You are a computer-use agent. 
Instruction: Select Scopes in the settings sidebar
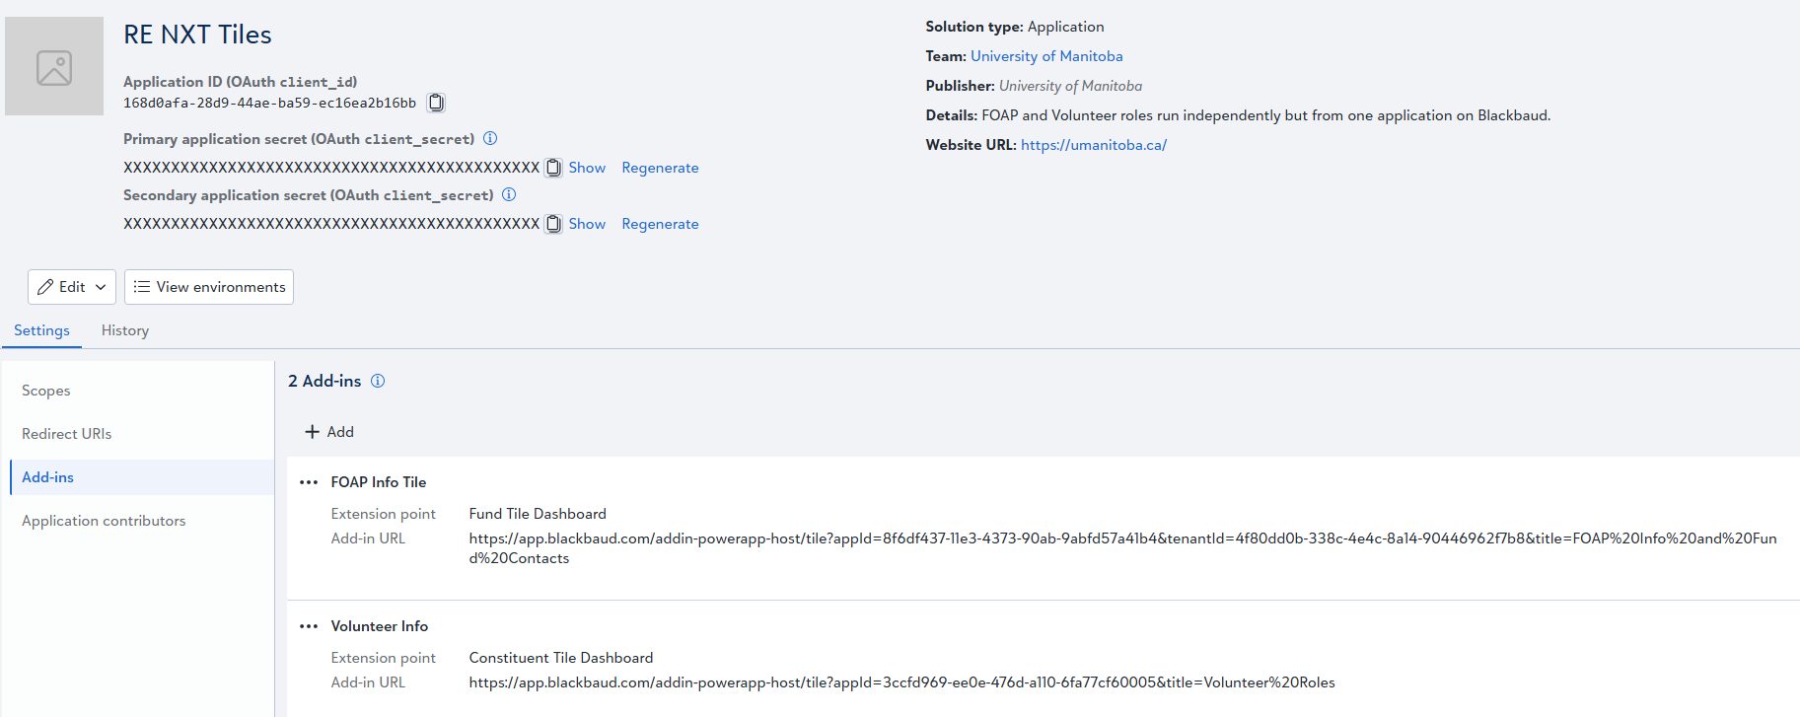46,391
